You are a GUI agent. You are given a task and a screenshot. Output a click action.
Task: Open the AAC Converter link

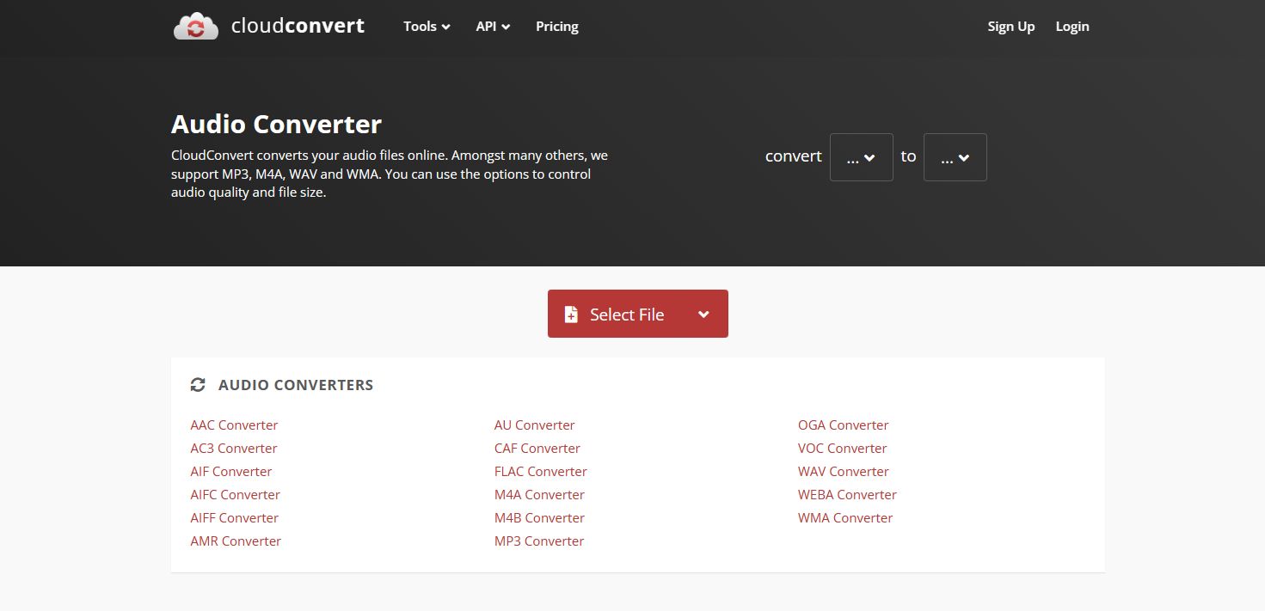(x=234, y=425)
